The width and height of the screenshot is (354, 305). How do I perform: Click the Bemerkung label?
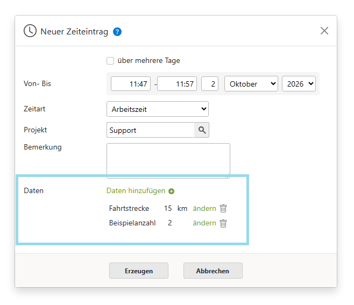43,147
